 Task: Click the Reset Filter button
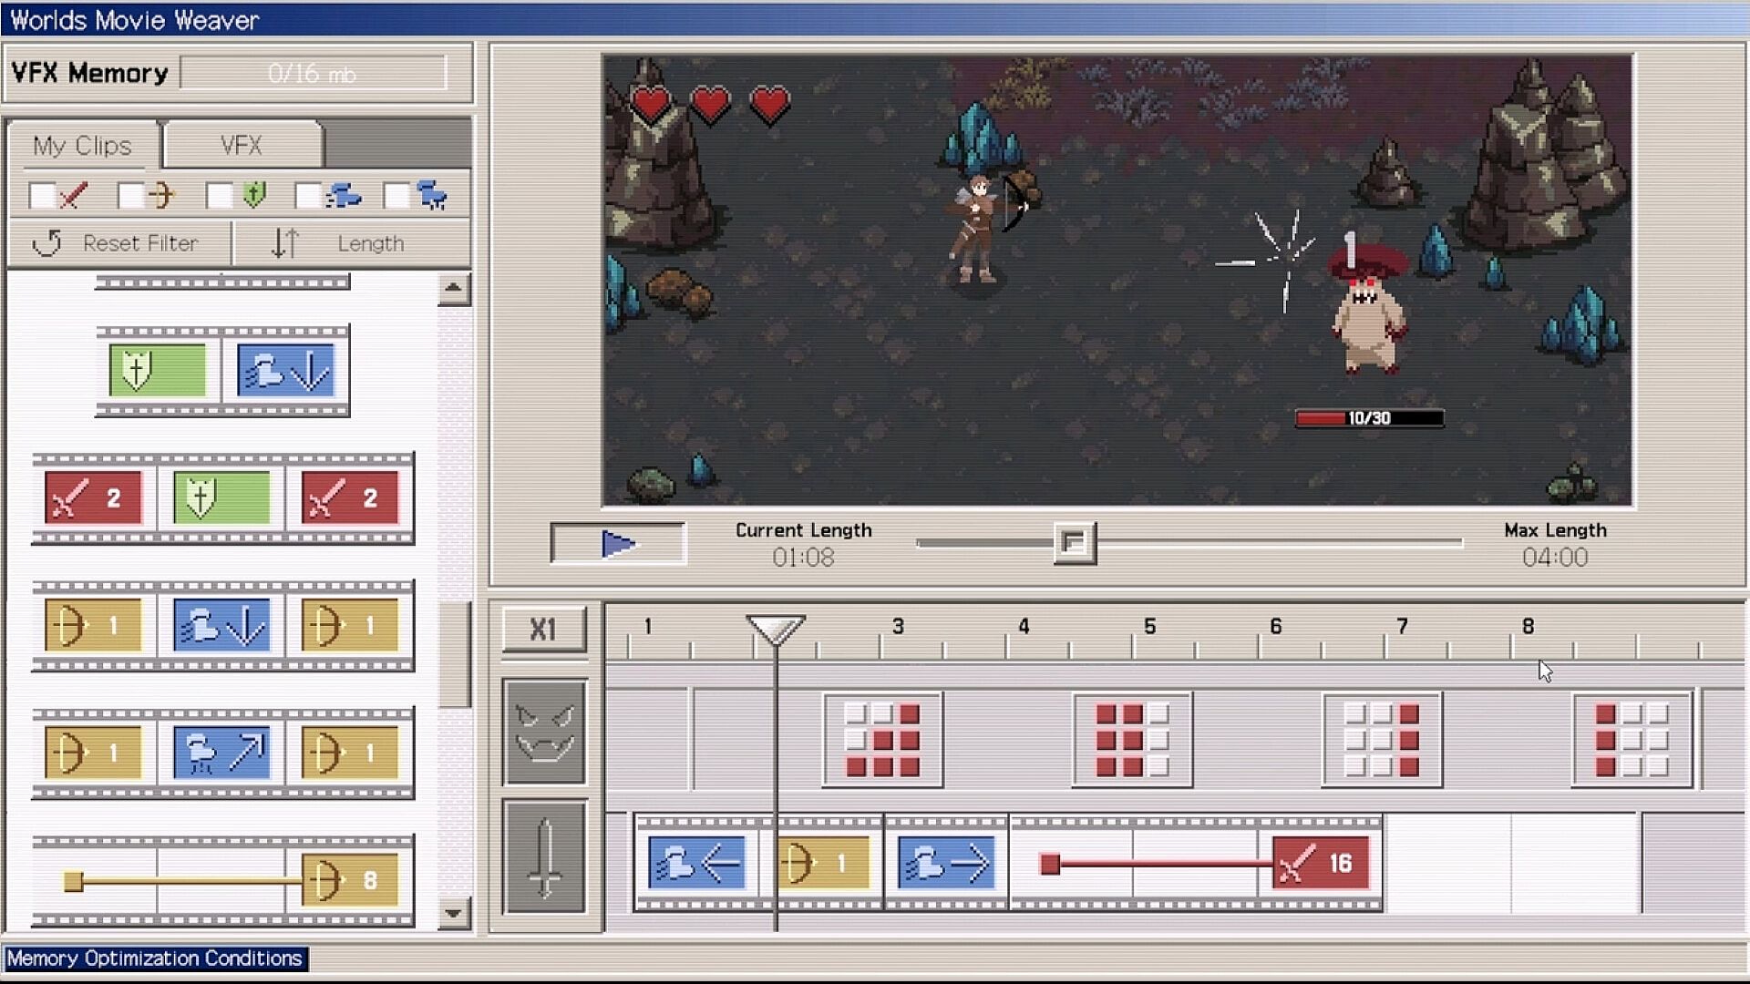click(118, 243)
